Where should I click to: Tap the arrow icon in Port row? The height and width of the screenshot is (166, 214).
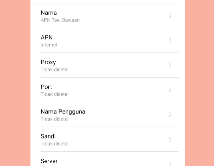[x=170, y=90]
